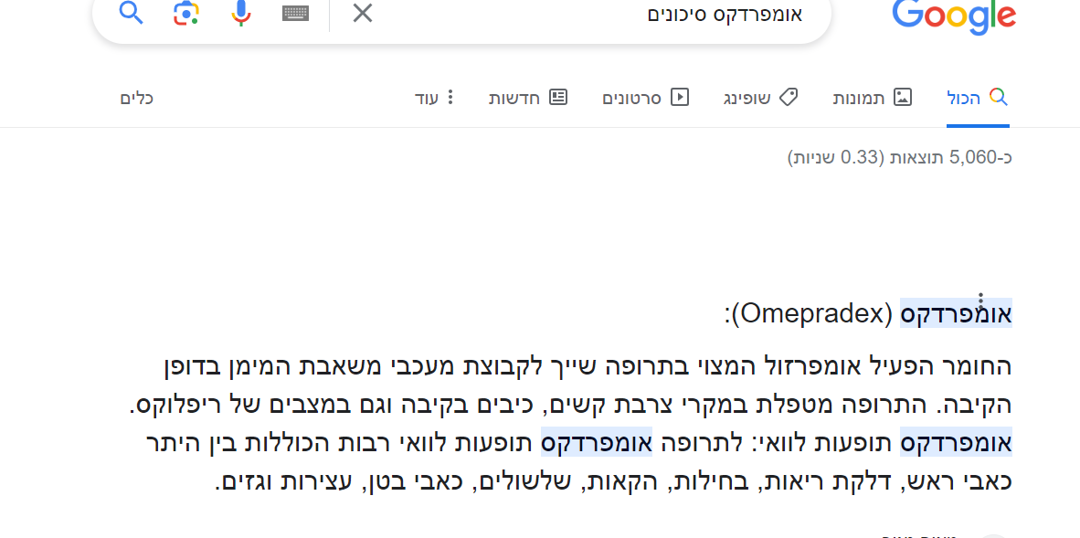1080x538 pixels.
Task: Expand the עוד more options menu
Action: pyautogui.click(x=435, y=98)
